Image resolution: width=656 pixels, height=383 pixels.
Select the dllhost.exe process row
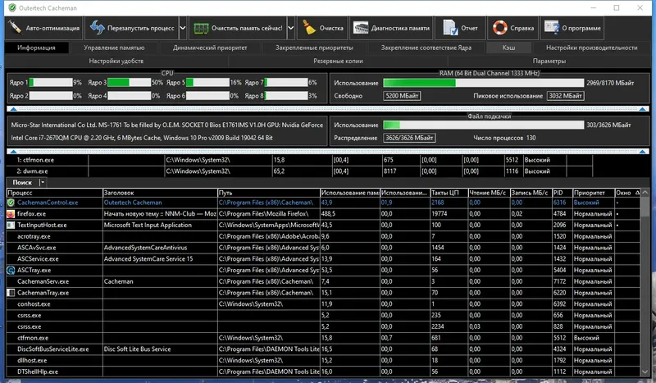[x=323, y=360]
